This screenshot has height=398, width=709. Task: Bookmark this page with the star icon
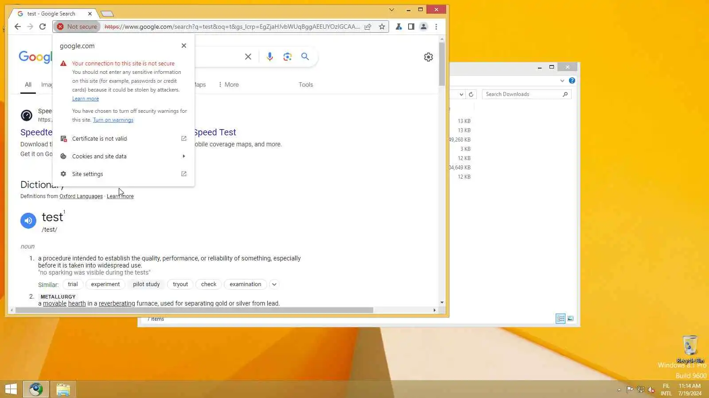tap(382, 27)
